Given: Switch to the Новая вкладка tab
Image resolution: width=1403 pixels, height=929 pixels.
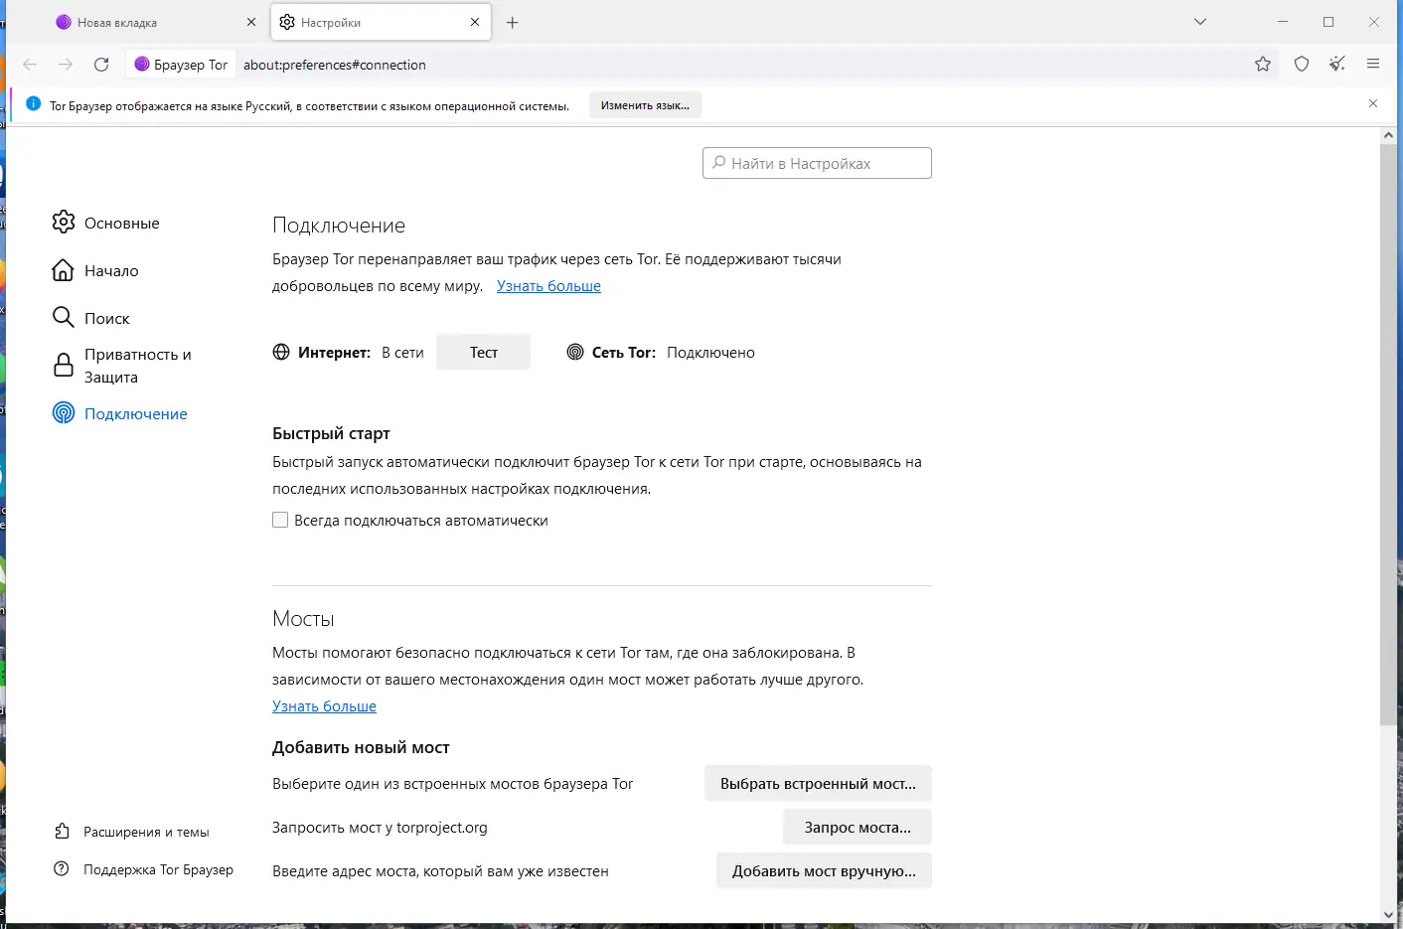Looking at the screenshot, I should (x=156, y=22).
